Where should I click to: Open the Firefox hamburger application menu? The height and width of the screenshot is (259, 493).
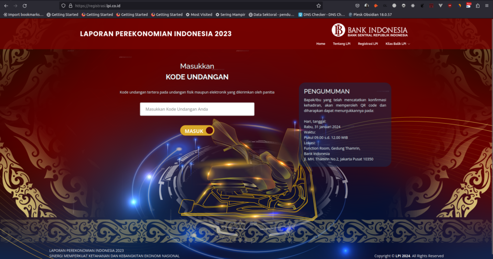pos(487,6)
